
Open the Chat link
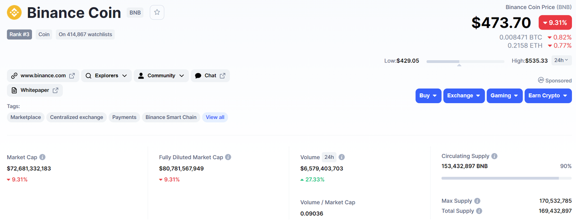(210, 76)
